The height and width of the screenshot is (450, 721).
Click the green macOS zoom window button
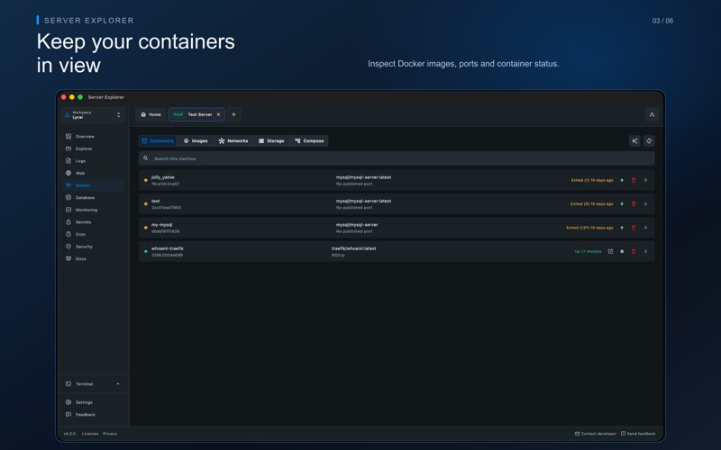click(x=80, y=97)
